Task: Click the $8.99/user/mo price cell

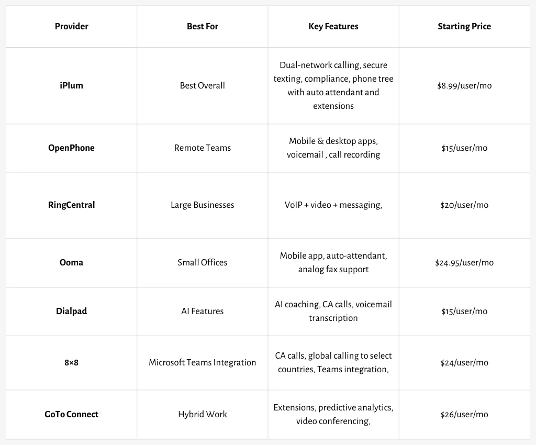Action: click(x=464, y=85)
